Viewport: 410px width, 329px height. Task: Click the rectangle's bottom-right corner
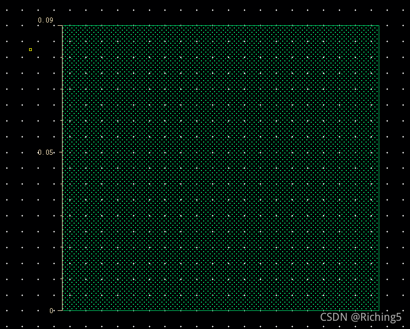click(x=379, y=310)
